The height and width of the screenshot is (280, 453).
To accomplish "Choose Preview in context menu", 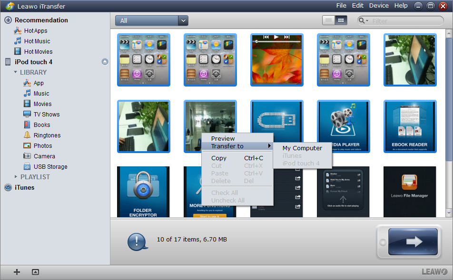I will [x=223, y=138].
